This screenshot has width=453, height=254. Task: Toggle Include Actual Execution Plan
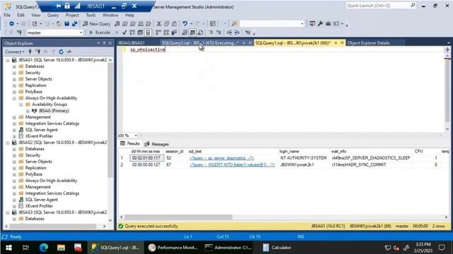pos(159,32)
